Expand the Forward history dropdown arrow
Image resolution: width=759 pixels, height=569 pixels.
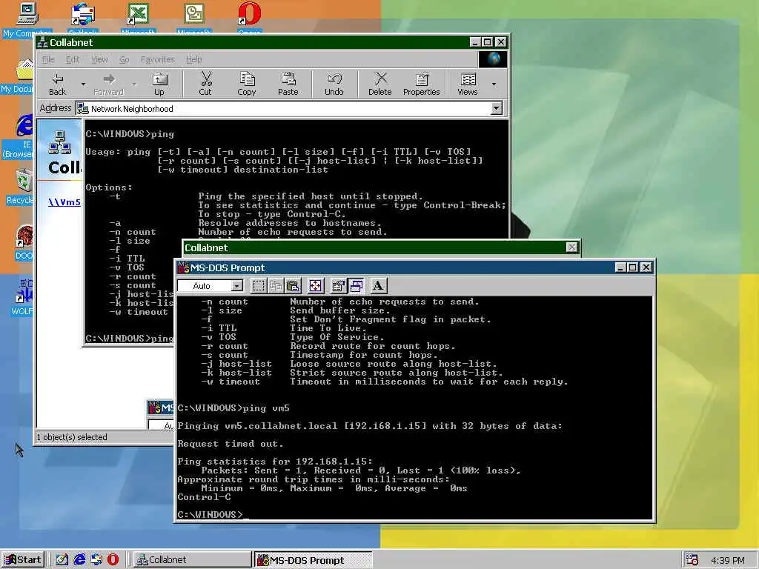coord(134,84)
